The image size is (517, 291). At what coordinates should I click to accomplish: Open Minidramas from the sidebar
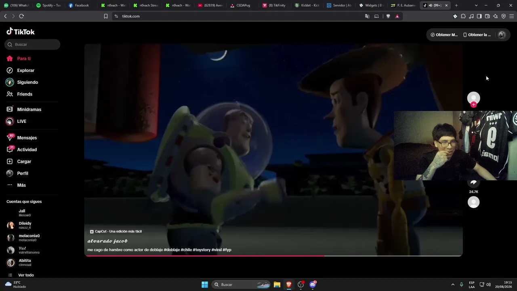pos(29,110)
